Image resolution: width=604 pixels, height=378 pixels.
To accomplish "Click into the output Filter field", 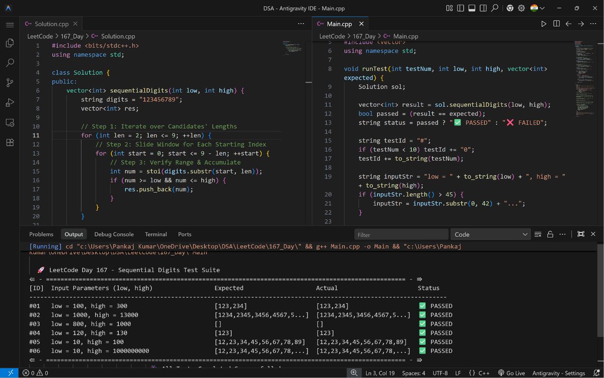I will (x=401, y=234).
